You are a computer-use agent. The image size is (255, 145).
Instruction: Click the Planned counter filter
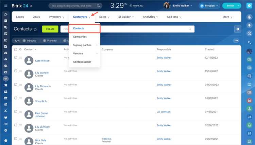coord(50,41)
